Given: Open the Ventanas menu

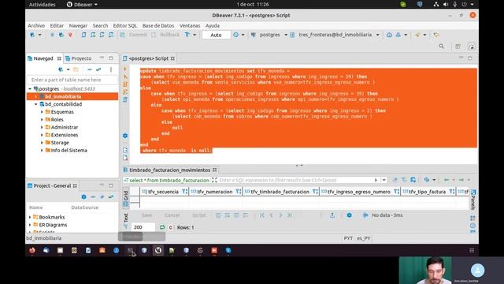Looking at the screenshot, I should coord(190,25).
